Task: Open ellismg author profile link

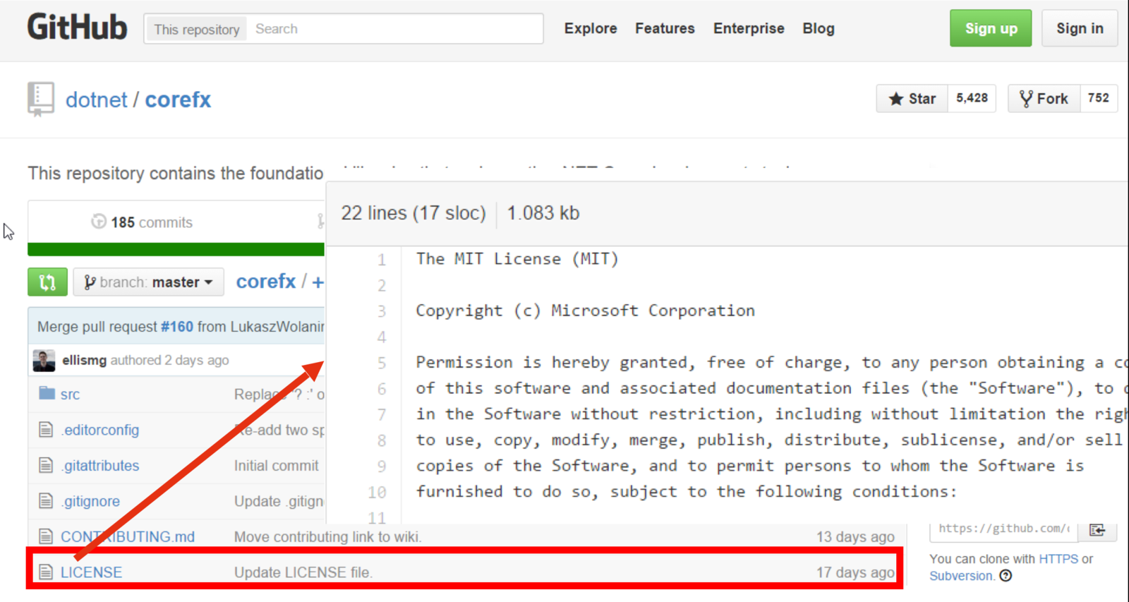Action: 84,360
